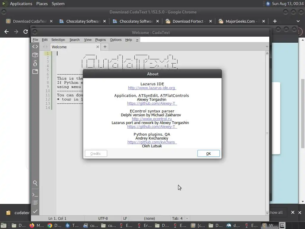Open the File menu
This screenshot has height=229, width=305.
(x=35, y=40)
